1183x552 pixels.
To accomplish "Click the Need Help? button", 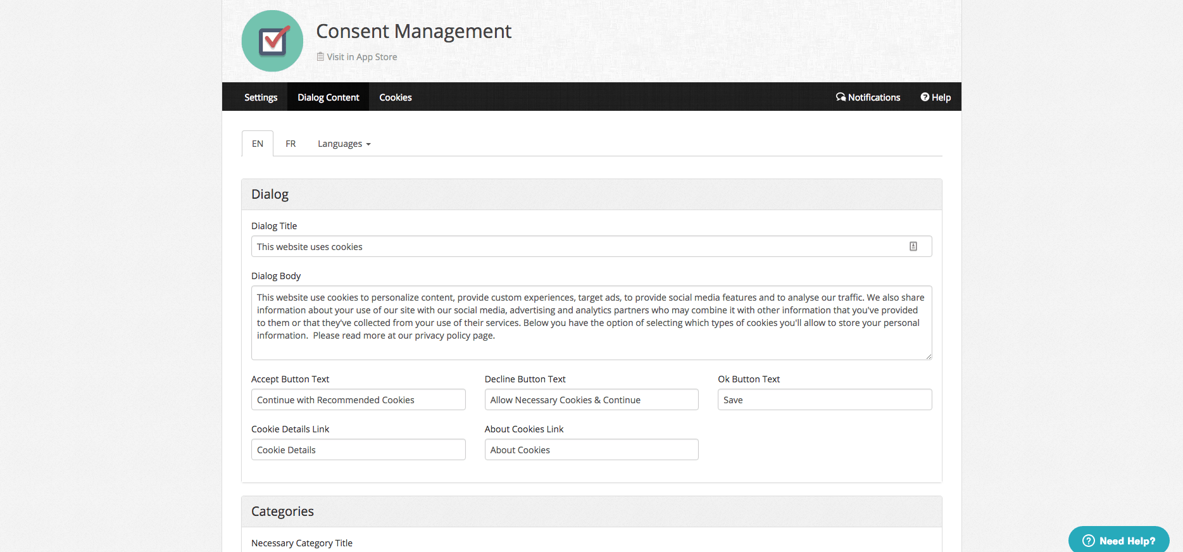I will [x=1119, y=540].
